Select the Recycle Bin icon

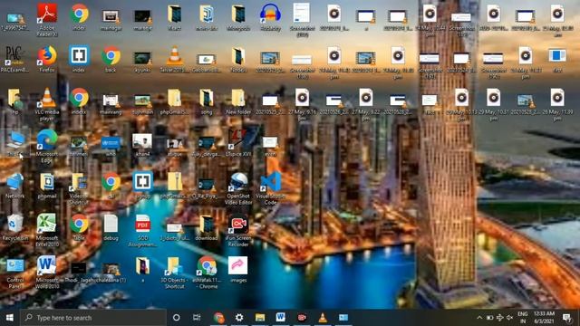pyautogui.click(x=15, y=227)
